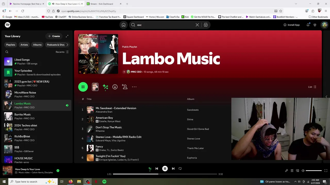
Task: Filter library by Podcasts & Shows
Action: [x=55, y=45]
